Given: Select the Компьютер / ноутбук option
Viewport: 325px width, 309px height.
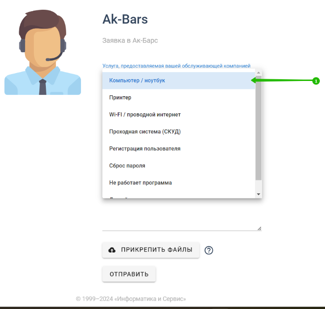Looking at the screenshot, I should tap(179, 80).
